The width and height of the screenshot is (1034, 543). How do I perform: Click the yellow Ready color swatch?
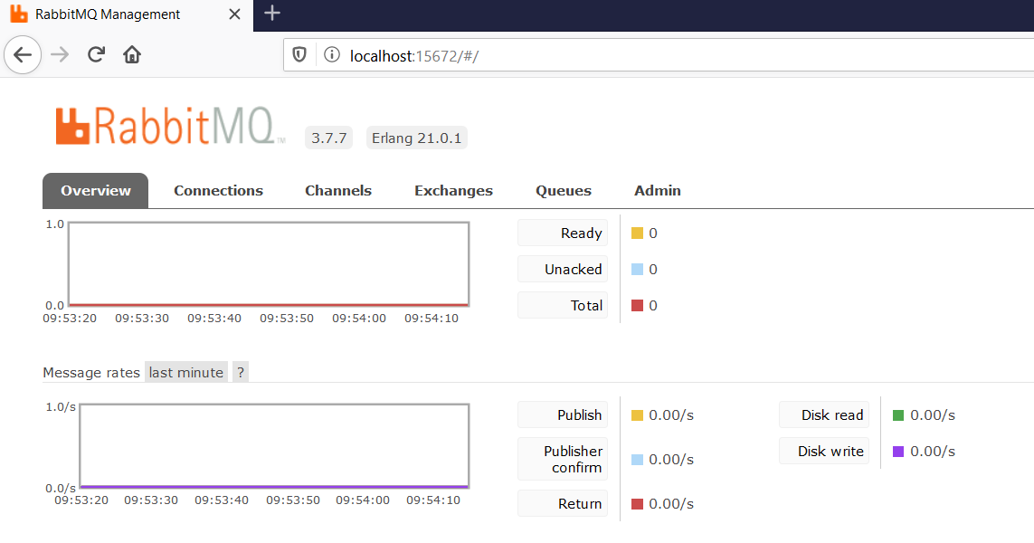pyautogui.click(x=637, y=233)
